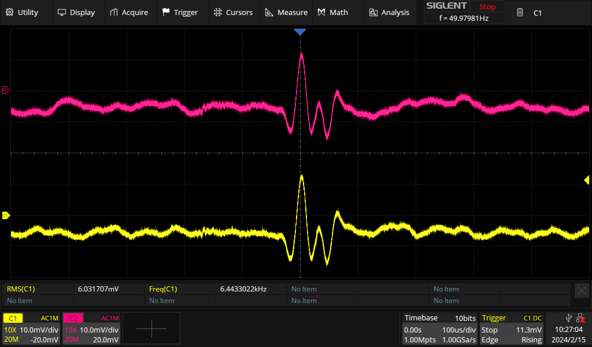This screenshot has width=592, height=347.
Task: Click the Cursors grid icon
Action: (218, 13)
